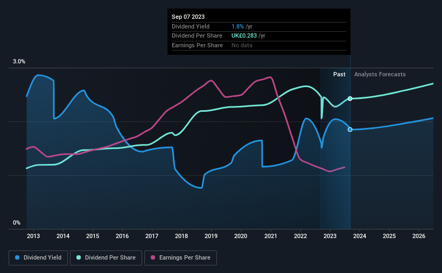This screenshot has width=442, height=273.
Task: Toggle the Dividend Per Share legend button
Action: point(106,258)
